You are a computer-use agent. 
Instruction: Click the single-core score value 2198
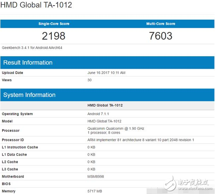click(x=54, y=36)
